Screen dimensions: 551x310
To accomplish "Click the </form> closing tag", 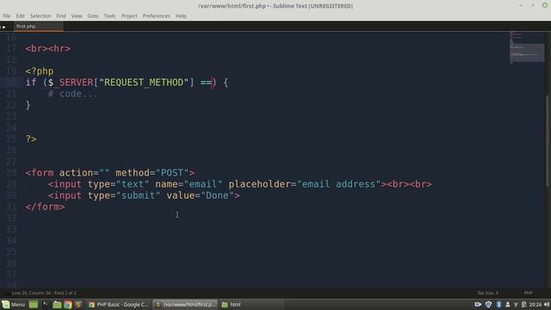I will (45, 207).
